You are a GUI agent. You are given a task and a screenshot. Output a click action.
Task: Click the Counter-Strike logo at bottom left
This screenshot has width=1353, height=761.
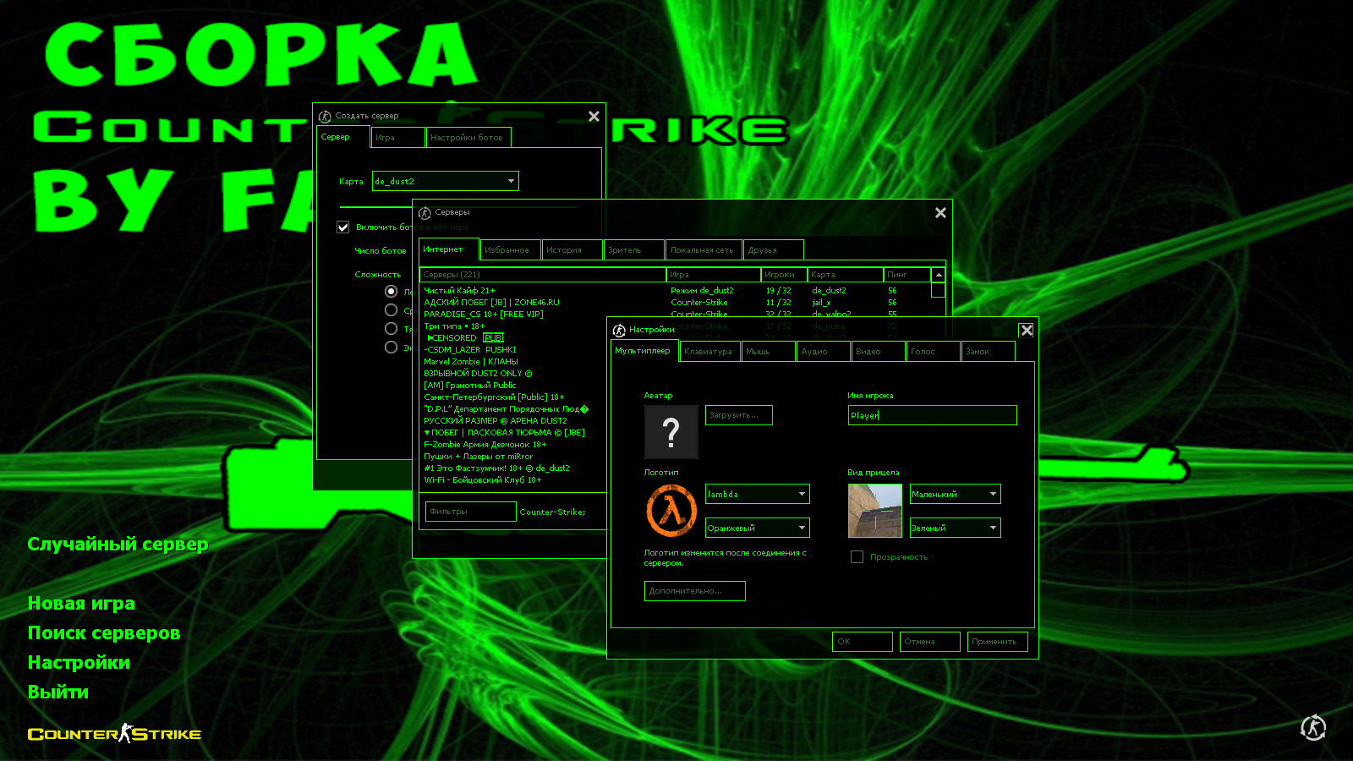[x=114, y=734]
